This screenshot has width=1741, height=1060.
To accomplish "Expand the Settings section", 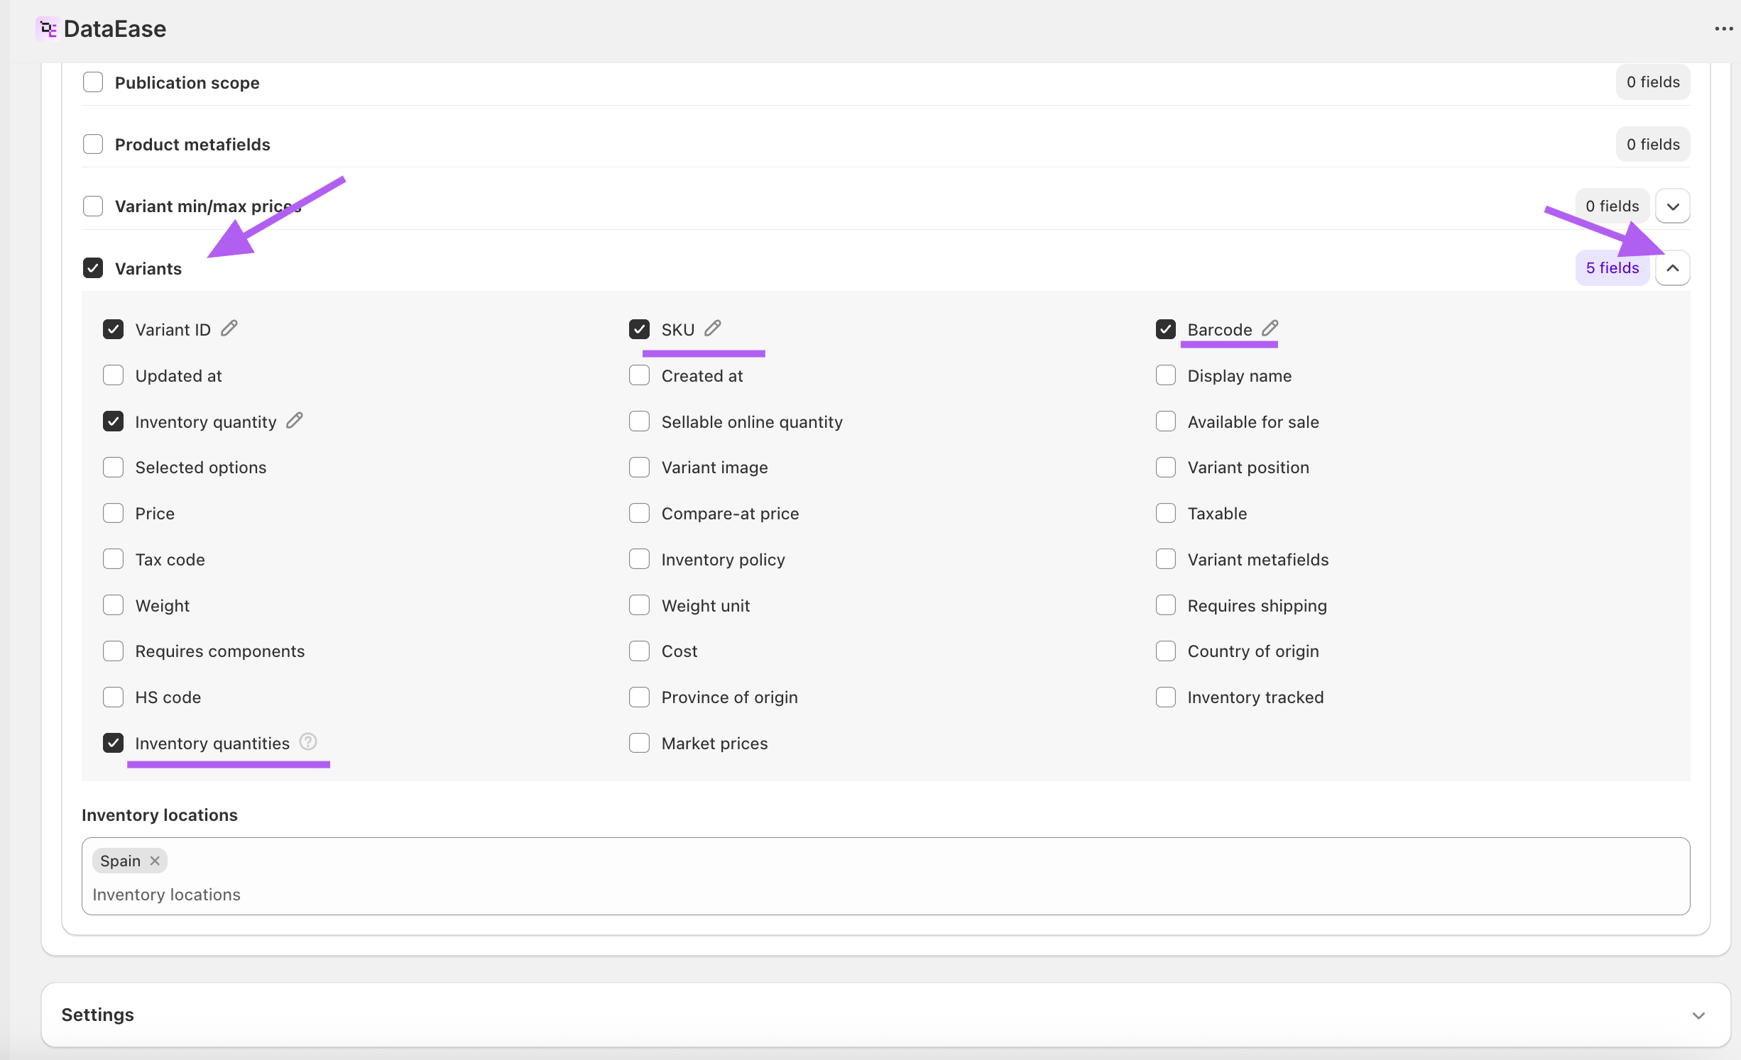I will (1698, 1015).
